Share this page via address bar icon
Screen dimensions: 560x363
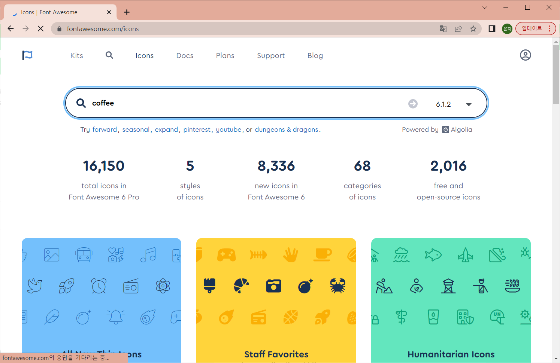pos(458,29)
